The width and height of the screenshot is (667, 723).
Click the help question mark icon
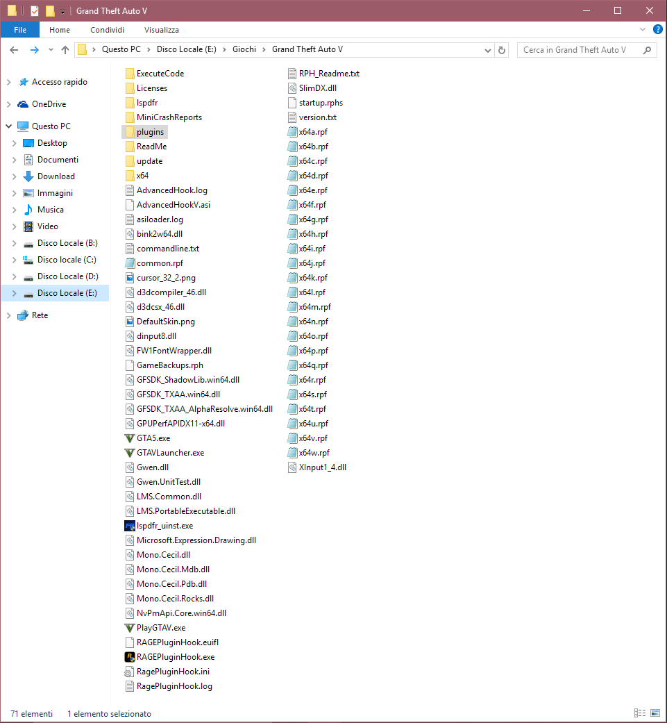[658, 30]
